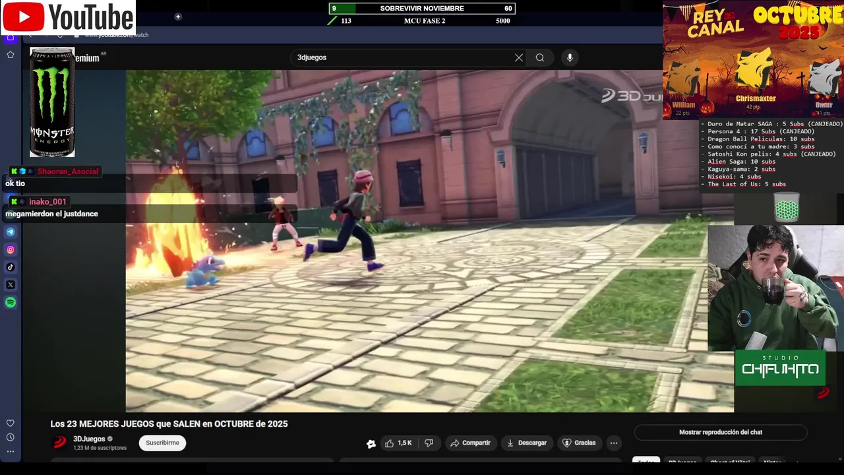
Task: Click the video player showing Pokémon gameplay
Action: coord(429,241)
